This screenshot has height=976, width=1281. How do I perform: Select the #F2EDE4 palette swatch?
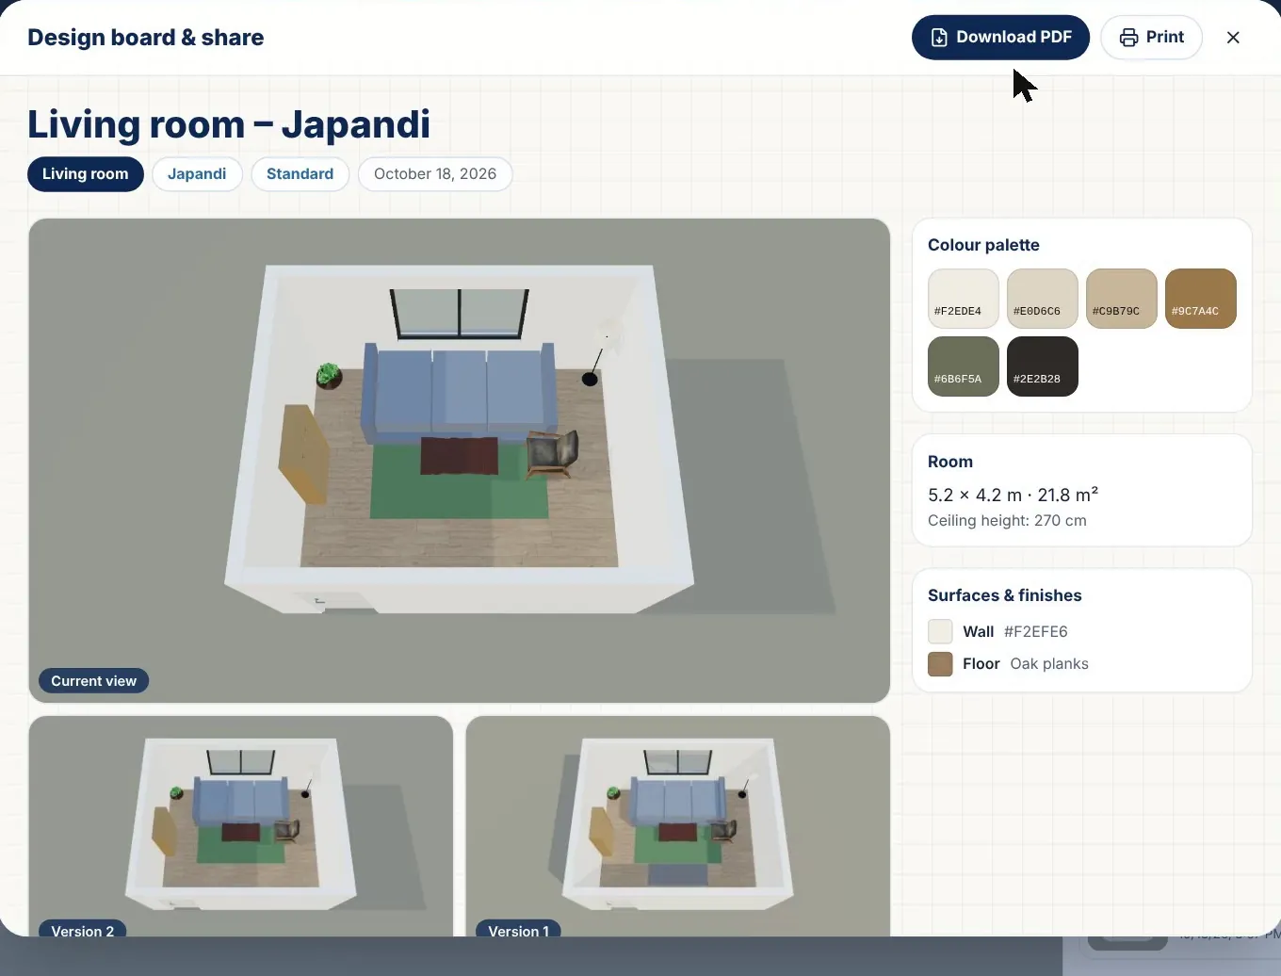click(964, 299)
